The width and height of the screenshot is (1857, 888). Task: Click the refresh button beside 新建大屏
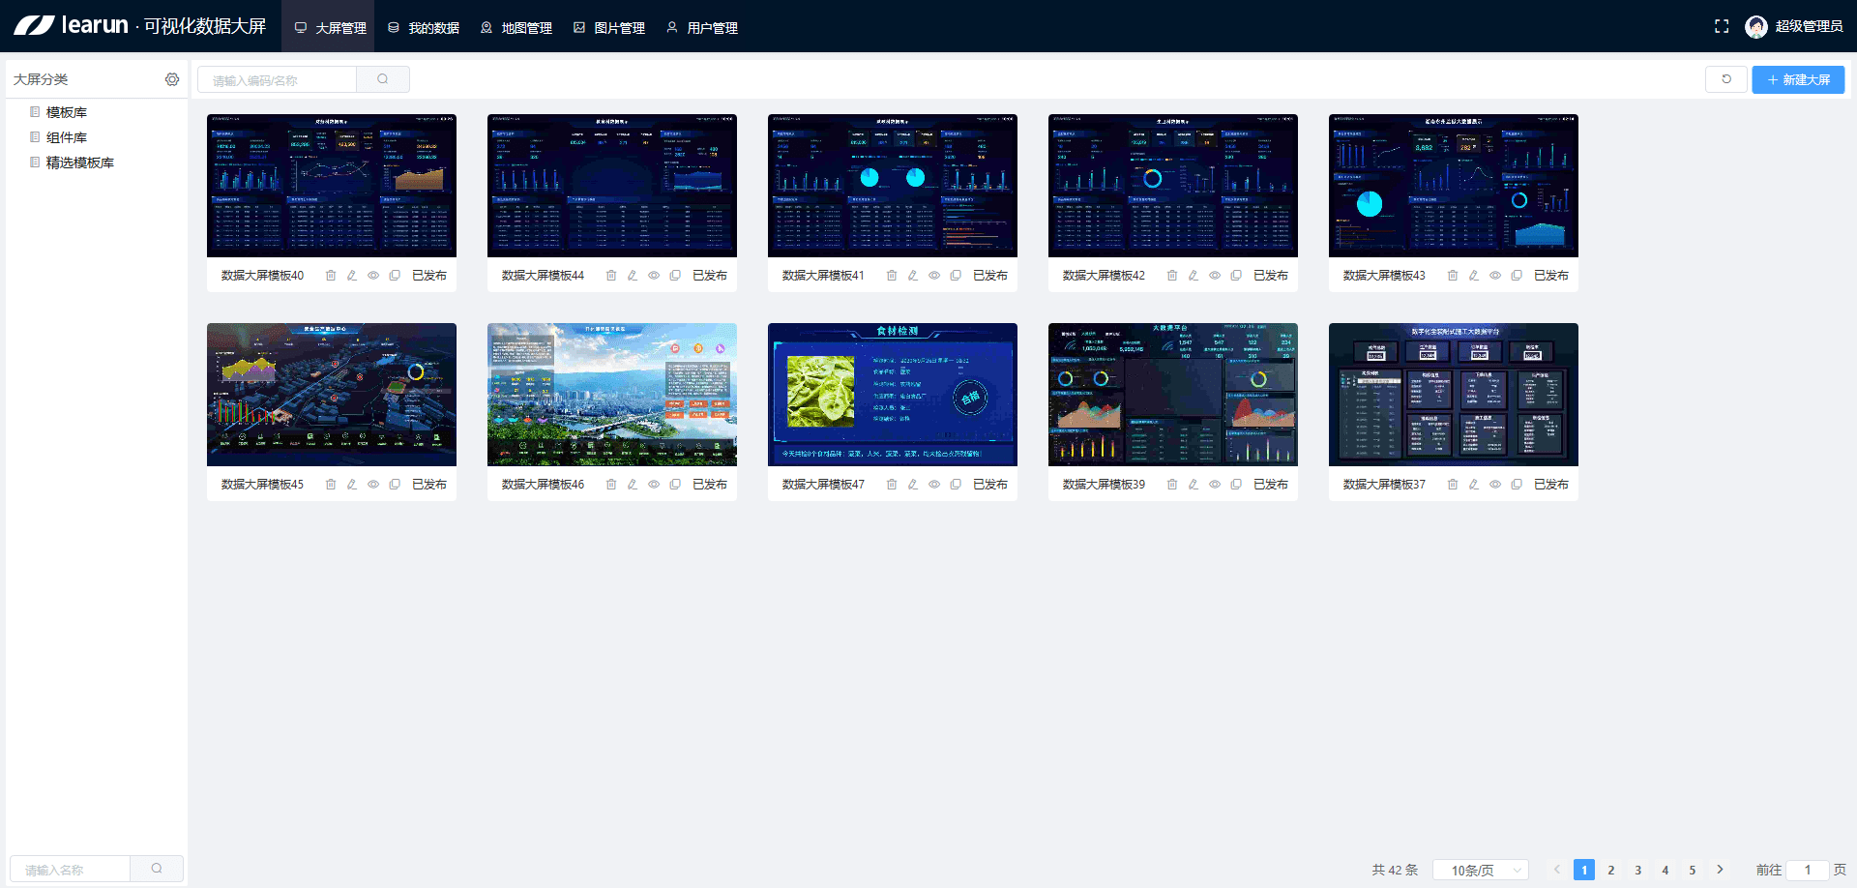point(1725,79)
